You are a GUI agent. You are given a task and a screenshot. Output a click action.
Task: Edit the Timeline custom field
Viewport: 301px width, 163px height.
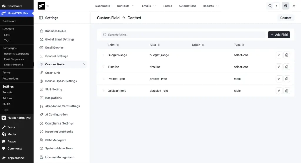click(279, 67)
